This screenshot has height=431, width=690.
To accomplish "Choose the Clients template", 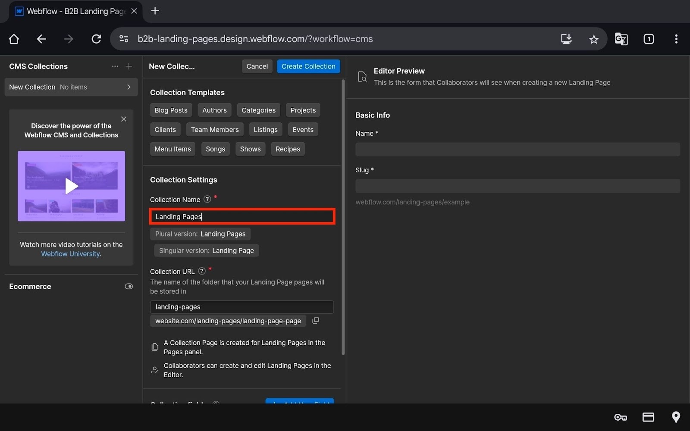I will 165,130.
